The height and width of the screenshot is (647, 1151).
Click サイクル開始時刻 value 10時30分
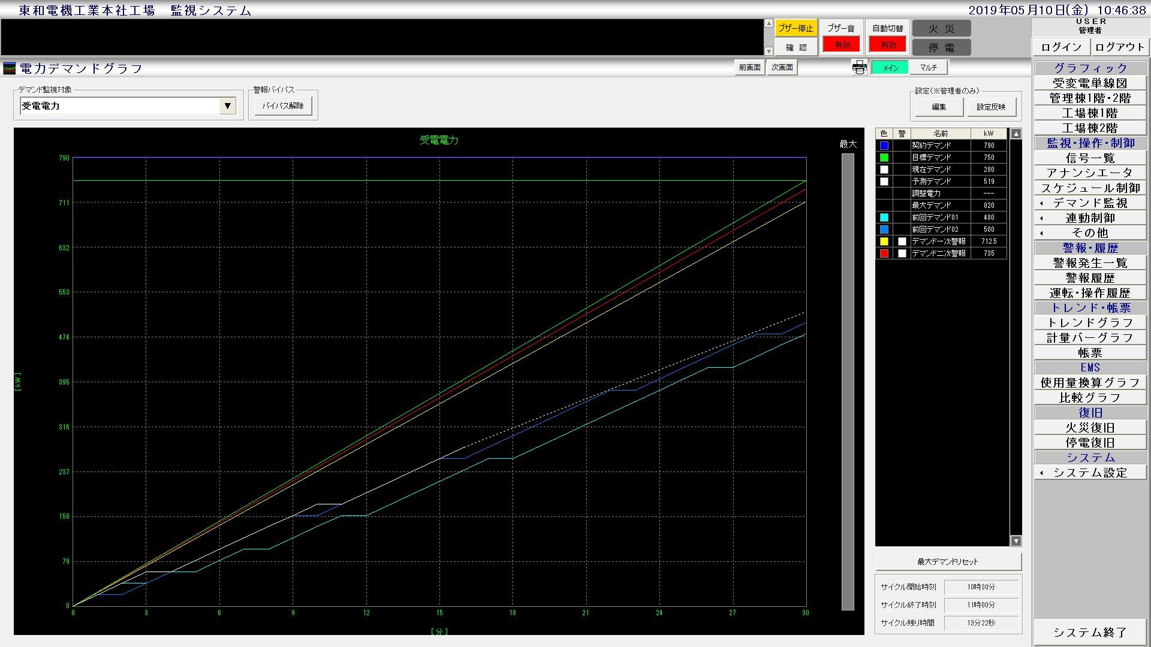click(981, 587)
